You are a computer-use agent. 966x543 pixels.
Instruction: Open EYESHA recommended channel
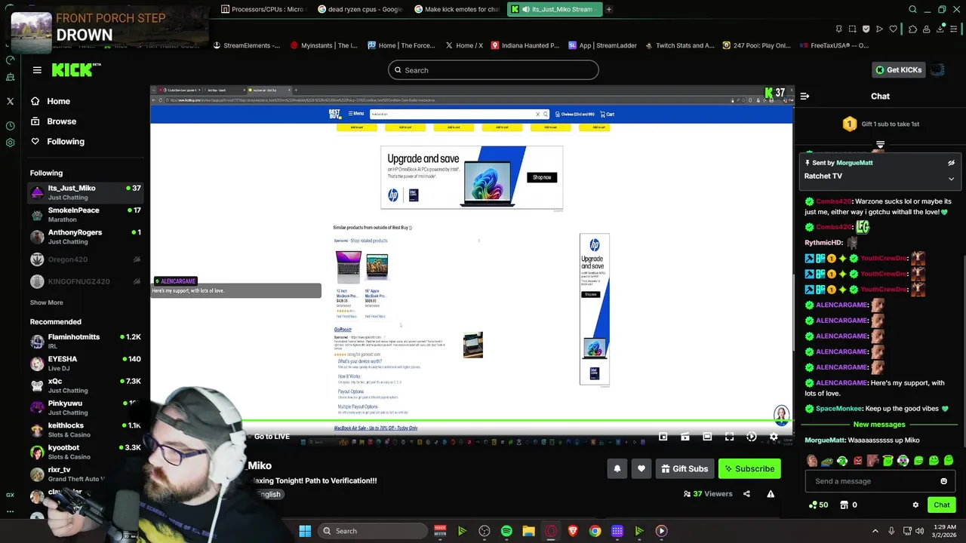(85, 364)
